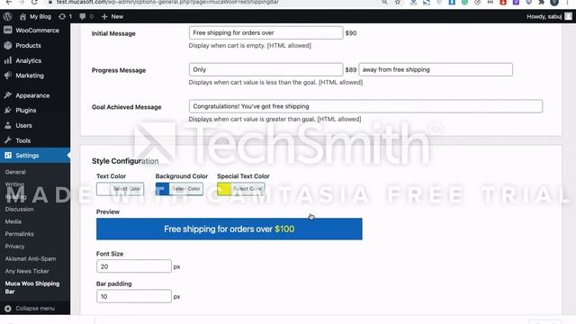
Task: Click the blue preview shipping bar
Action: pyautogui.click(x=229, y=229)
